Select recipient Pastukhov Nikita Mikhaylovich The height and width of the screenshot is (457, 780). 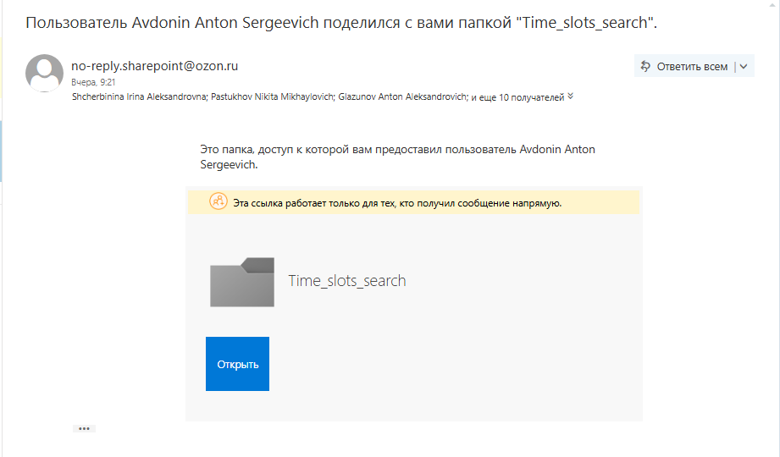pos(273,97)
